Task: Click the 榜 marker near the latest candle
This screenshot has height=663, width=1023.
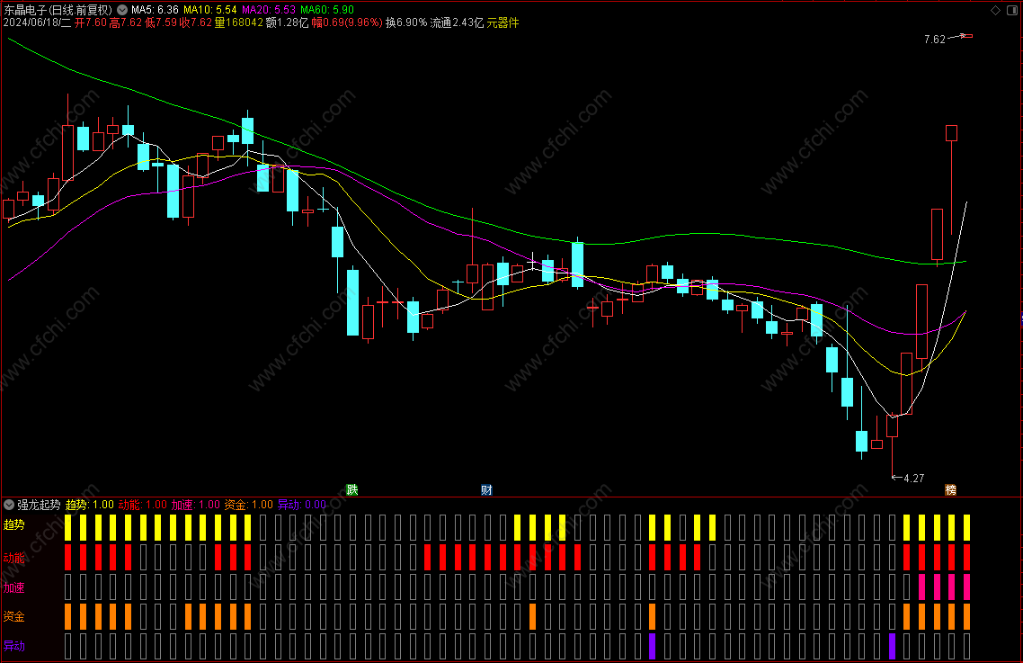Action: coord(950,490)
